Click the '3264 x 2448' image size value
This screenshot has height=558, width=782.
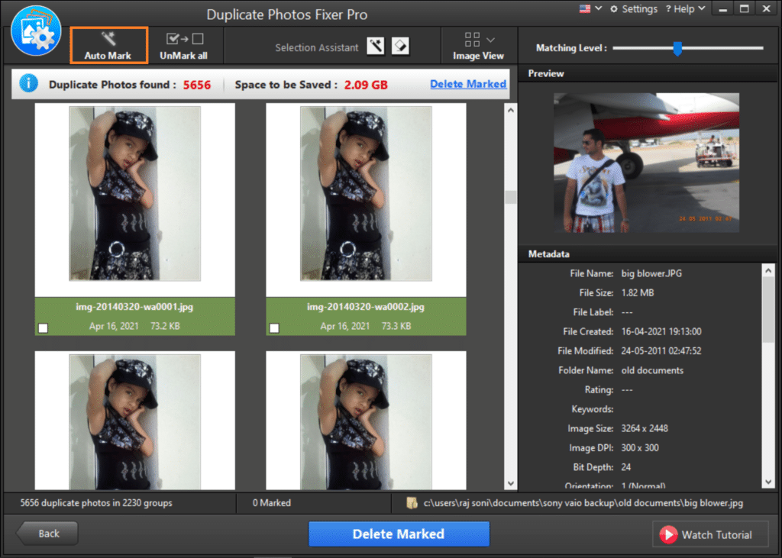click(x=645, y=428)
